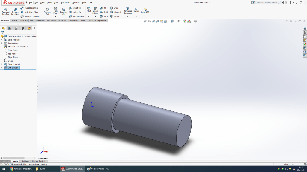Select the Front Plane item

(13, 50)
